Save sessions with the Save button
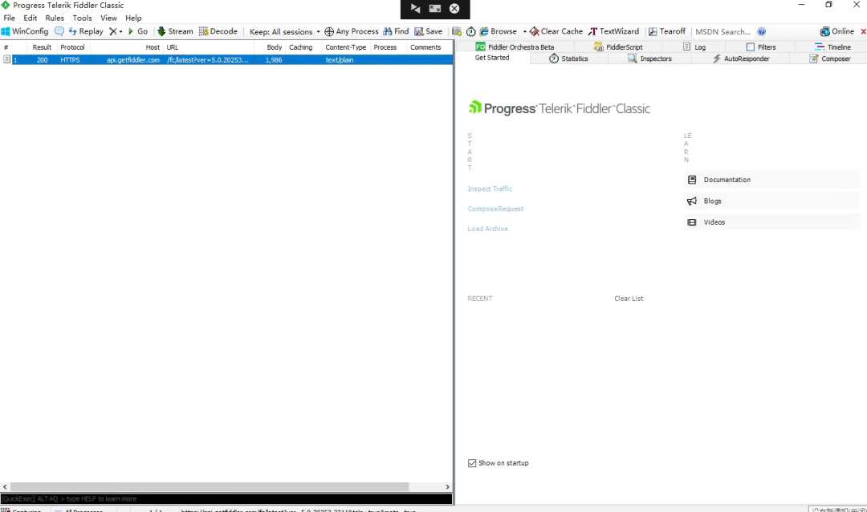Screen dimensions: 867x512 click(x=429, y=31)
